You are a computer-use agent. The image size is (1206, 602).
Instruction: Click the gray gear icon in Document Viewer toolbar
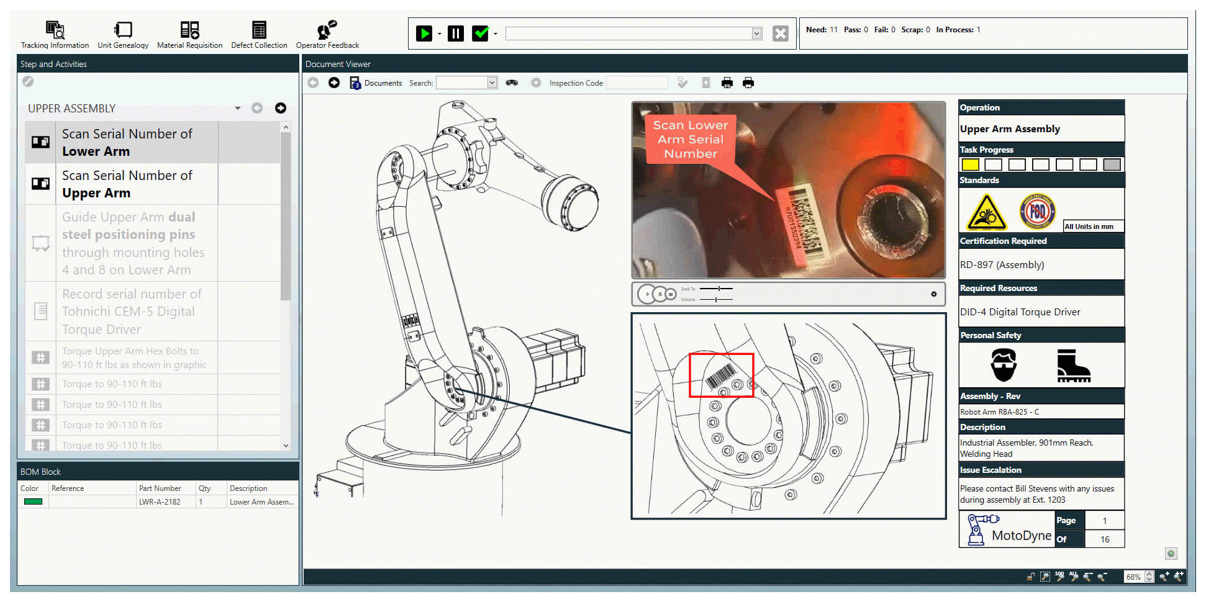click(x=536, y=83)
